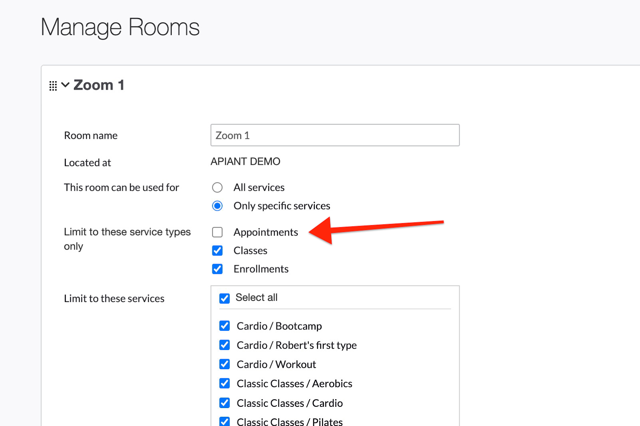This screenshot has width=640, height=426.
Task: Click the Appointments label text
Action: click(266, 232)
